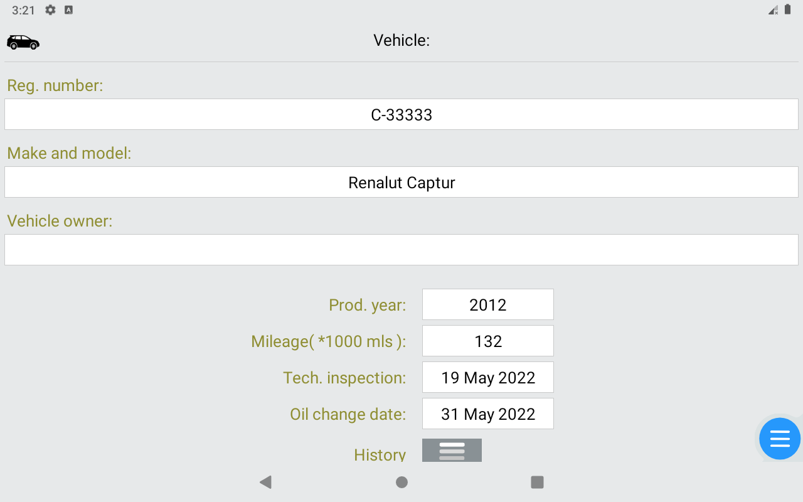Open settings gear in status bar
Viewport: 803px width, 502px height.
[50, 10]
